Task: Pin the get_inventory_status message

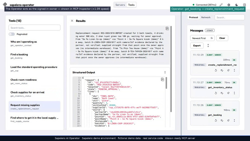Action: click(x=228, y=93)
